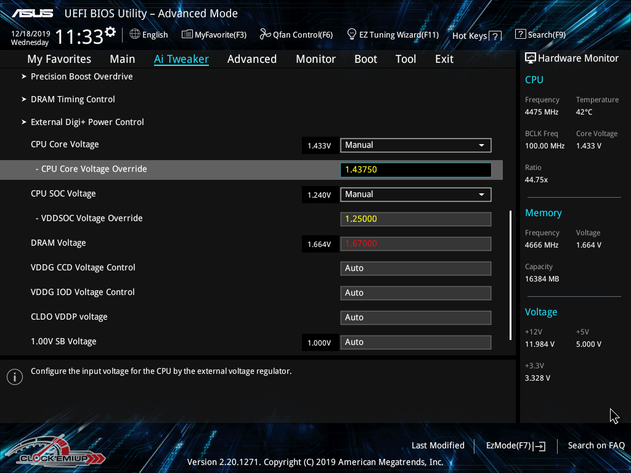Switch to the Advanced tab
This screenshot has width=631, height=473.
click(x=251, y=59)
